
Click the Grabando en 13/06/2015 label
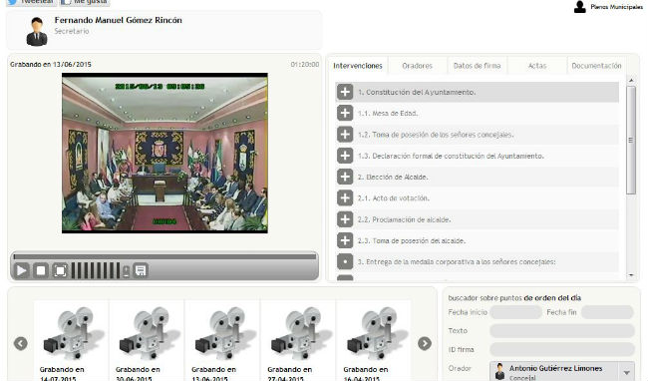(x=51, y=65)
